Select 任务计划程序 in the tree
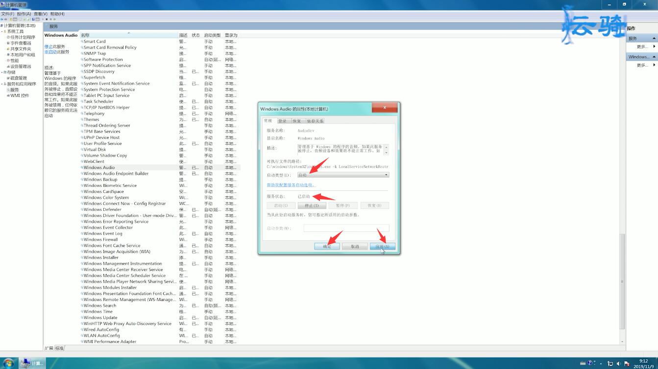The height and width of the screenshot is (369, 658). click(23, 37)
